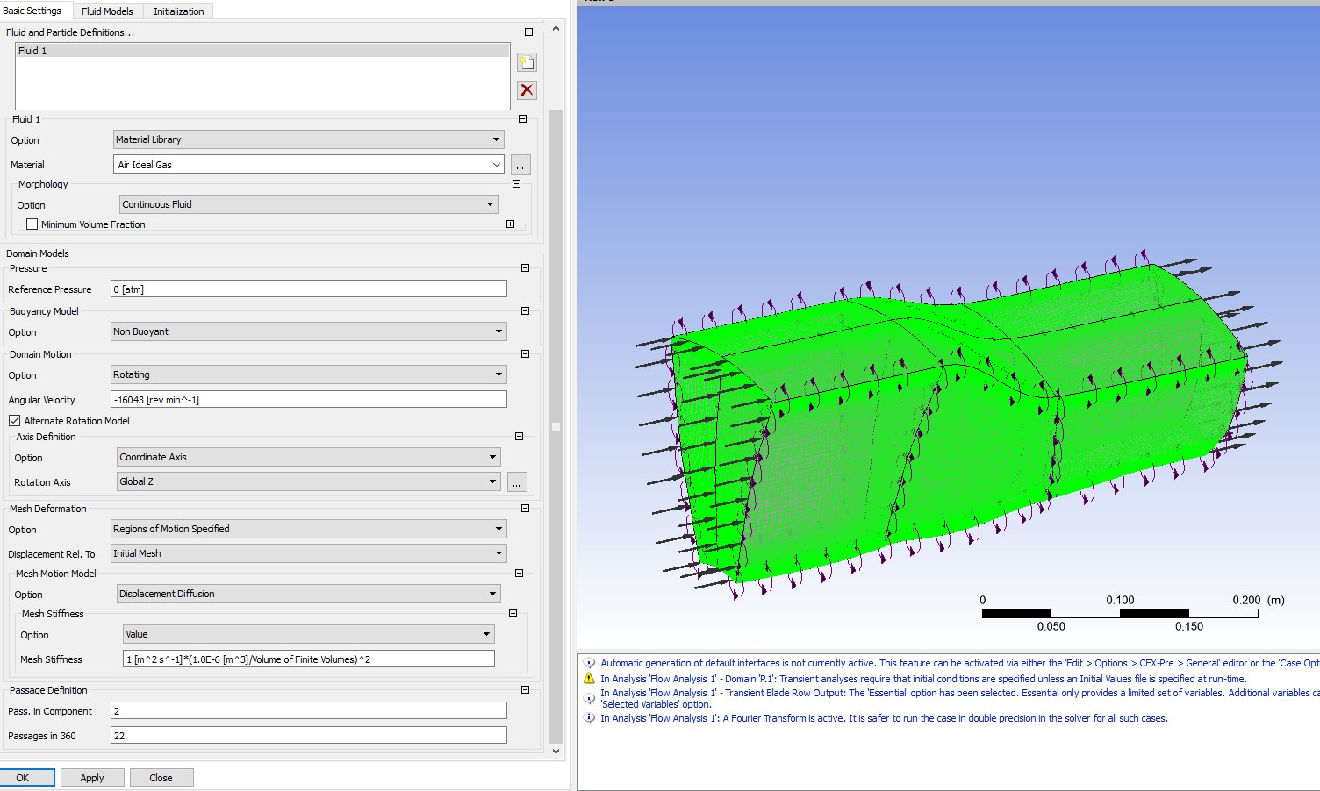The width and height of the screenshot is (1320, 791).
Task: Open the Buoyancy Model option dropdown
Action: click(499, 331)
